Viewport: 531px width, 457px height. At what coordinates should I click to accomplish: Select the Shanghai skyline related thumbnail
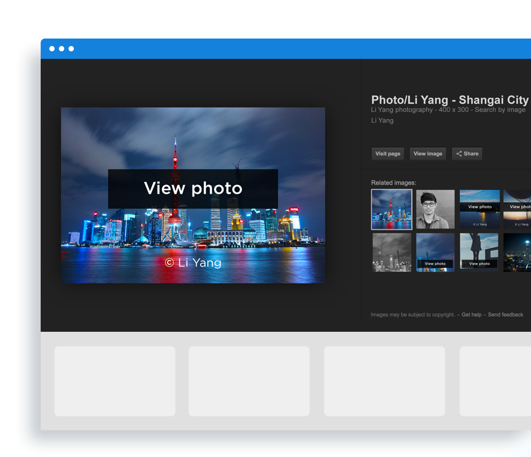pos(392,210)
